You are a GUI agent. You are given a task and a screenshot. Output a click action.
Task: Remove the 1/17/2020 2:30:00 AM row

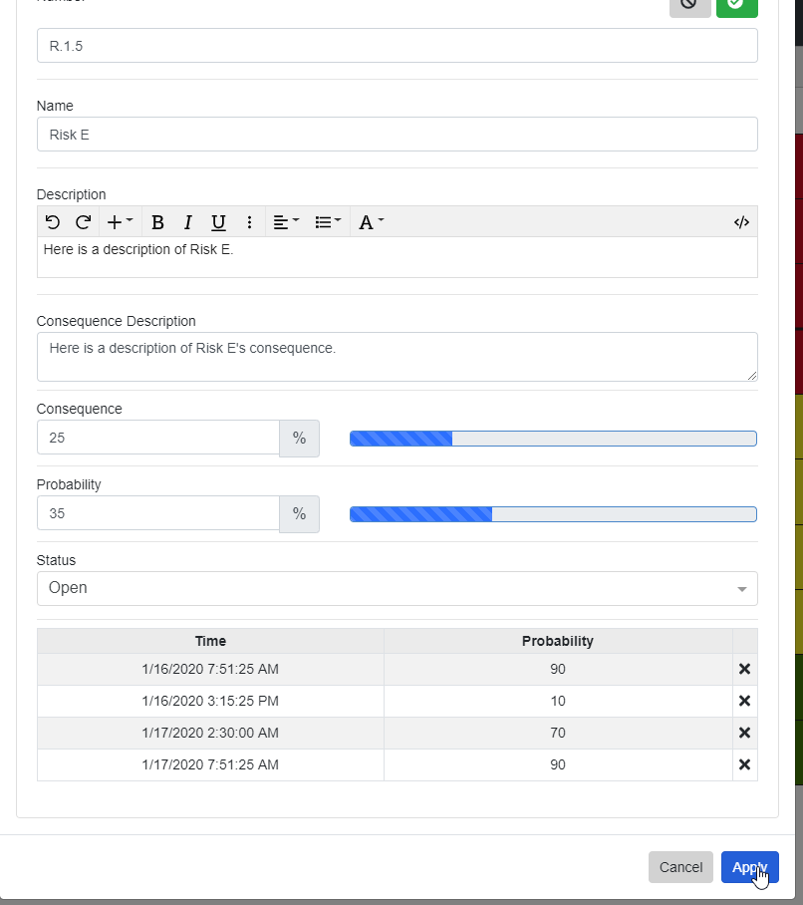(x=744, y=733)
